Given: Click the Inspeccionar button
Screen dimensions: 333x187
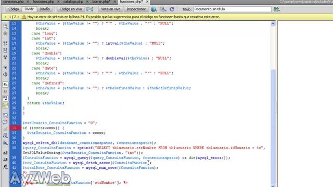Looking at the screenshot, I should point(136,9).
